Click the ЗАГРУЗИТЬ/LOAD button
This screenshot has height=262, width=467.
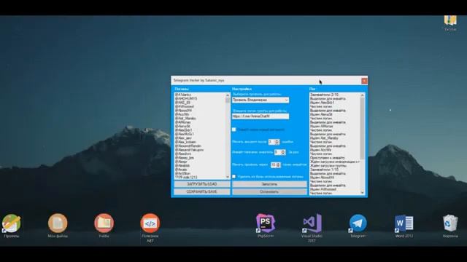coord(202,184)
